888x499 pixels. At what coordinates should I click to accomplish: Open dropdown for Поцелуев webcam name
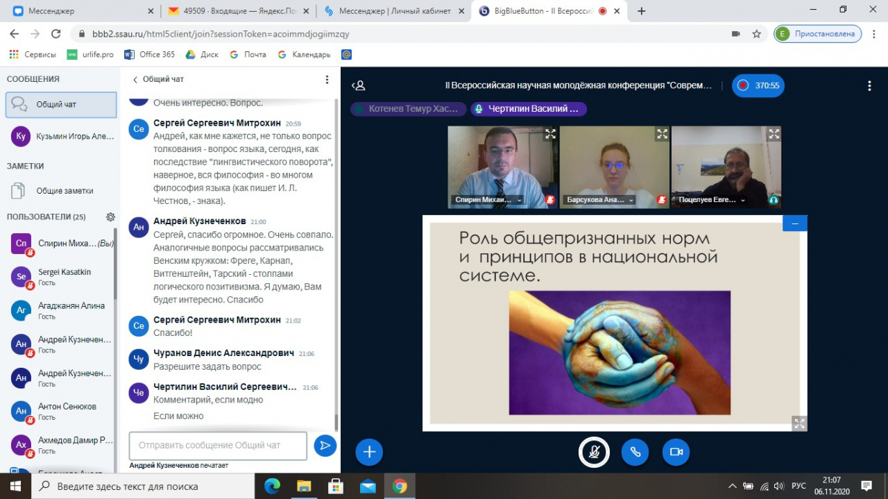pos(743,201)
